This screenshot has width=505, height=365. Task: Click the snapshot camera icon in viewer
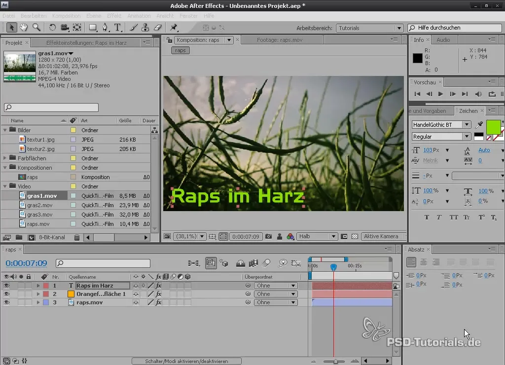pos(268,236)
